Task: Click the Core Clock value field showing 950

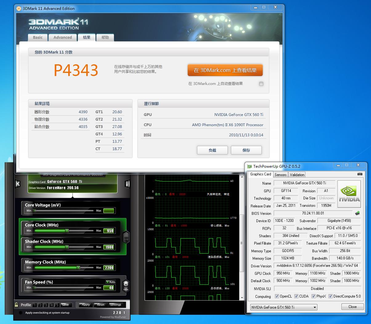Action: 110,231
